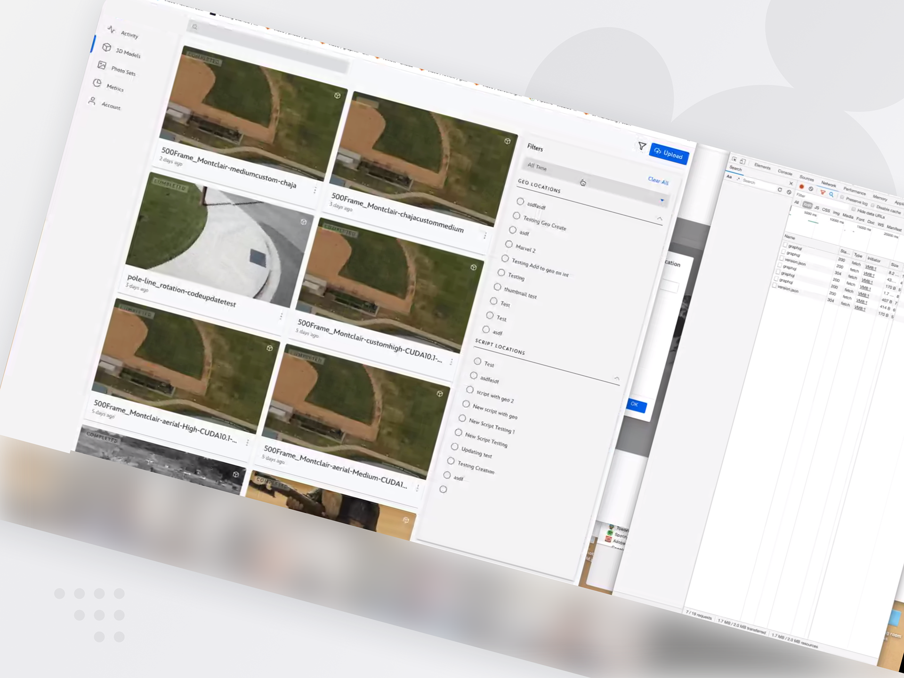Open 3D Models from the sidebar
904x678 pixels.
coord(122,51)
